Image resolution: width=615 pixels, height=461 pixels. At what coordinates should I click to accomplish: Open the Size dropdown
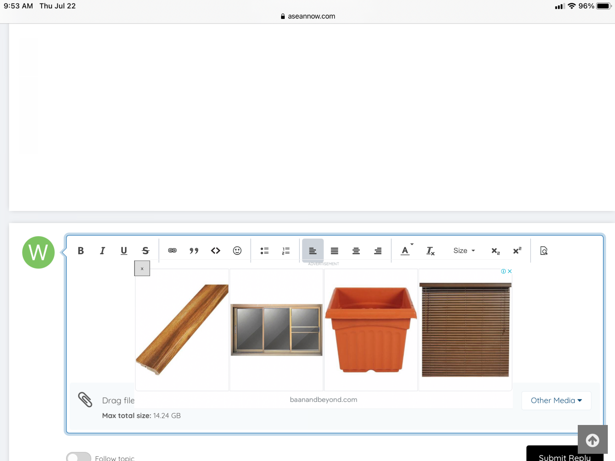464,251
